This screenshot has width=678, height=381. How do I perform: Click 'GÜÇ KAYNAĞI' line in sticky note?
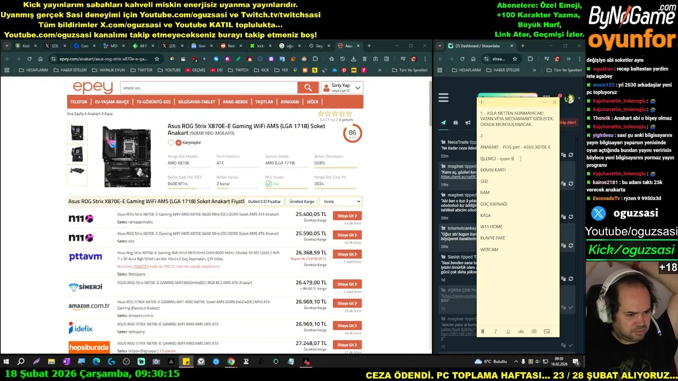click(494, 204)
